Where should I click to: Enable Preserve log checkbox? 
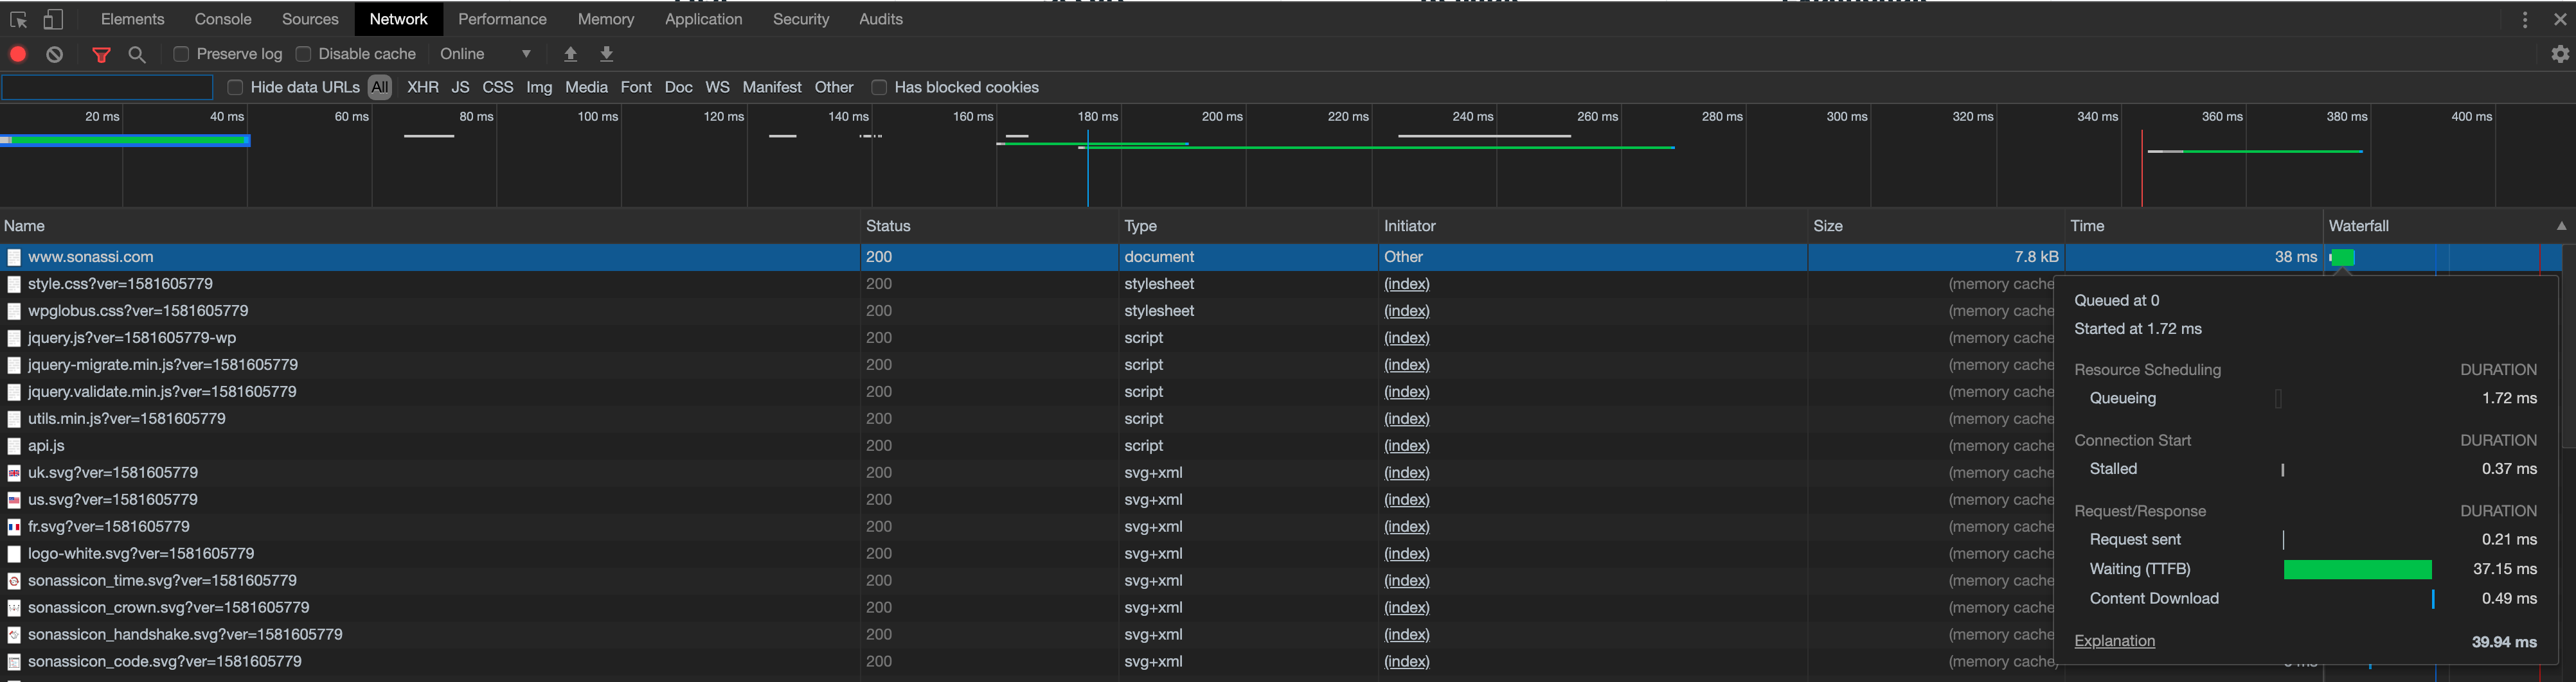pyautogui.click(x=181, y=54)
